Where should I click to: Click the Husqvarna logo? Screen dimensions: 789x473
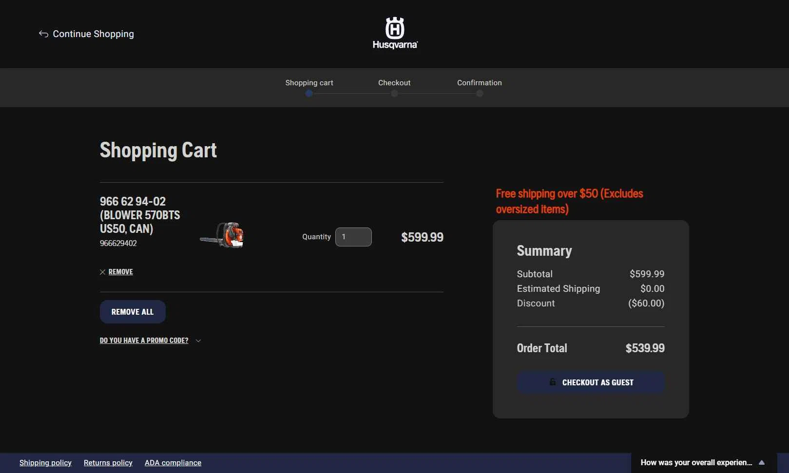click(x=395, y=33)
